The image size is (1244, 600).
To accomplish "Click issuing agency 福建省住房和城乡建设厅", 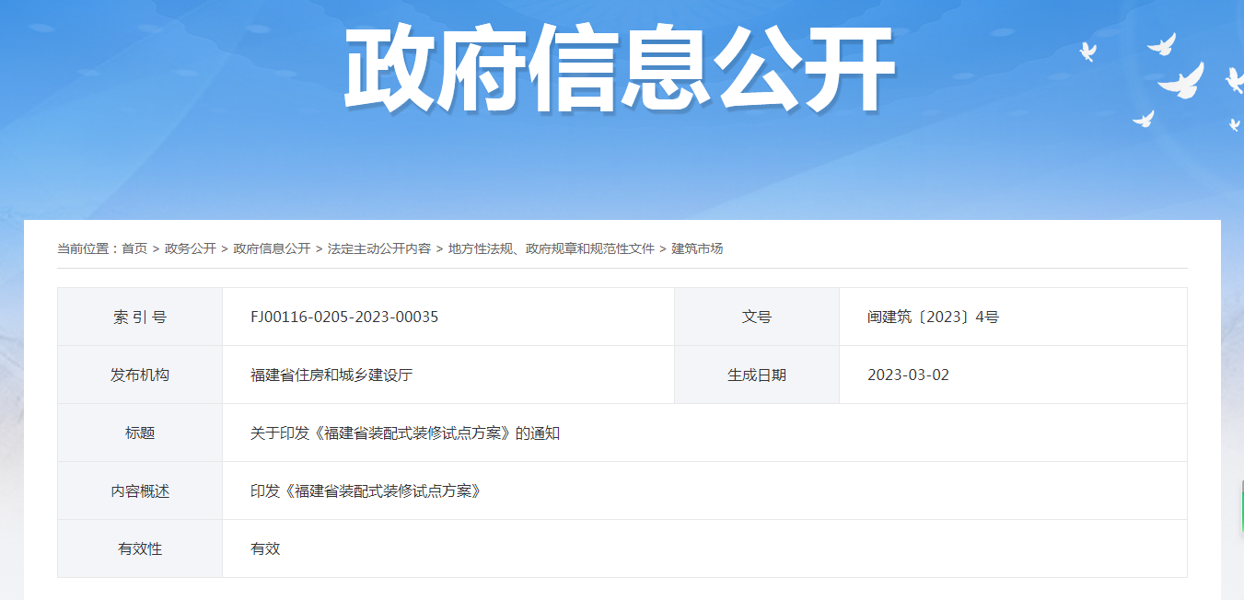I will click(x=331, y=375).
